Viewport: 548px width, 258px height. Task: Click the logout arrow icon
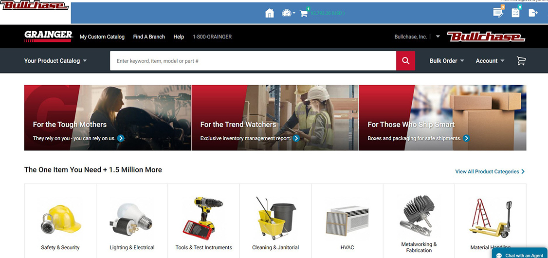point(533,13)
